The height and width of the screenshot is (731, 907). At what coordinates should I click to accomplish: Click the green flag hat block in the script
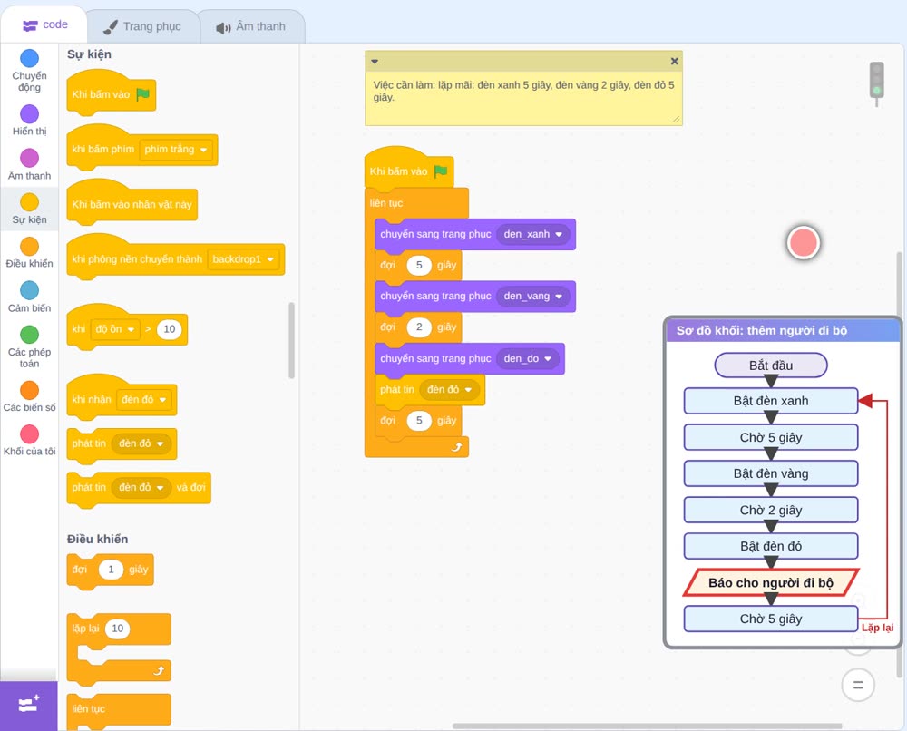(x=409, y=170)
